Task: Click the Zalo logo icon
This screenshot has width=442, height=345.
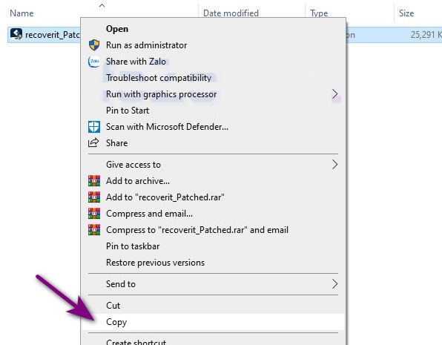Action: 94,62
